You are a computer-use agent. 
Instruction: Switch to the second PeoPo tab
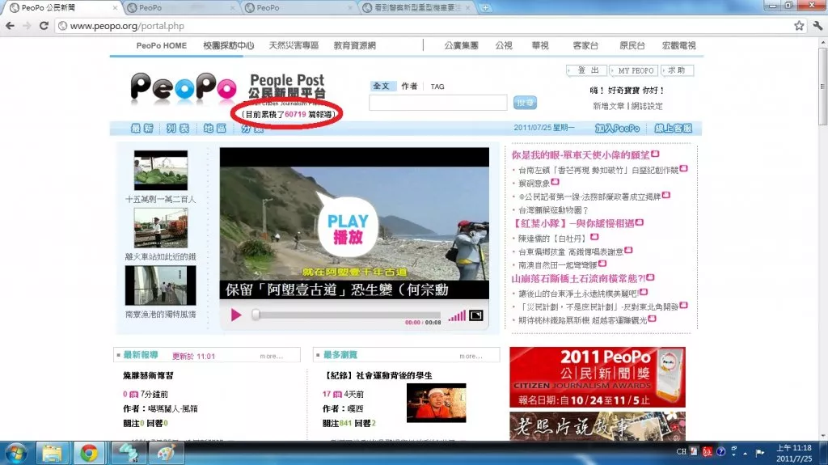click(181, 8)
